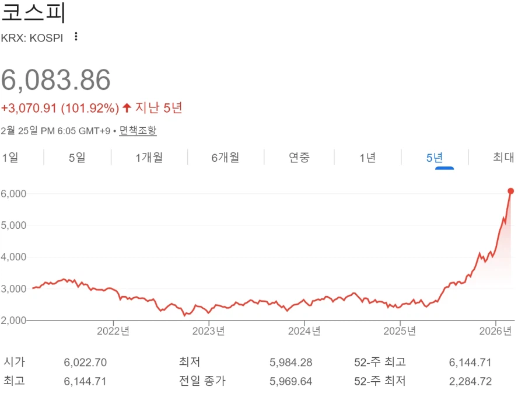This screenshot has width=525, height=397.
Task: Open the three-dot options menu next to KRX: KOSPI
Action: point(75,37)
